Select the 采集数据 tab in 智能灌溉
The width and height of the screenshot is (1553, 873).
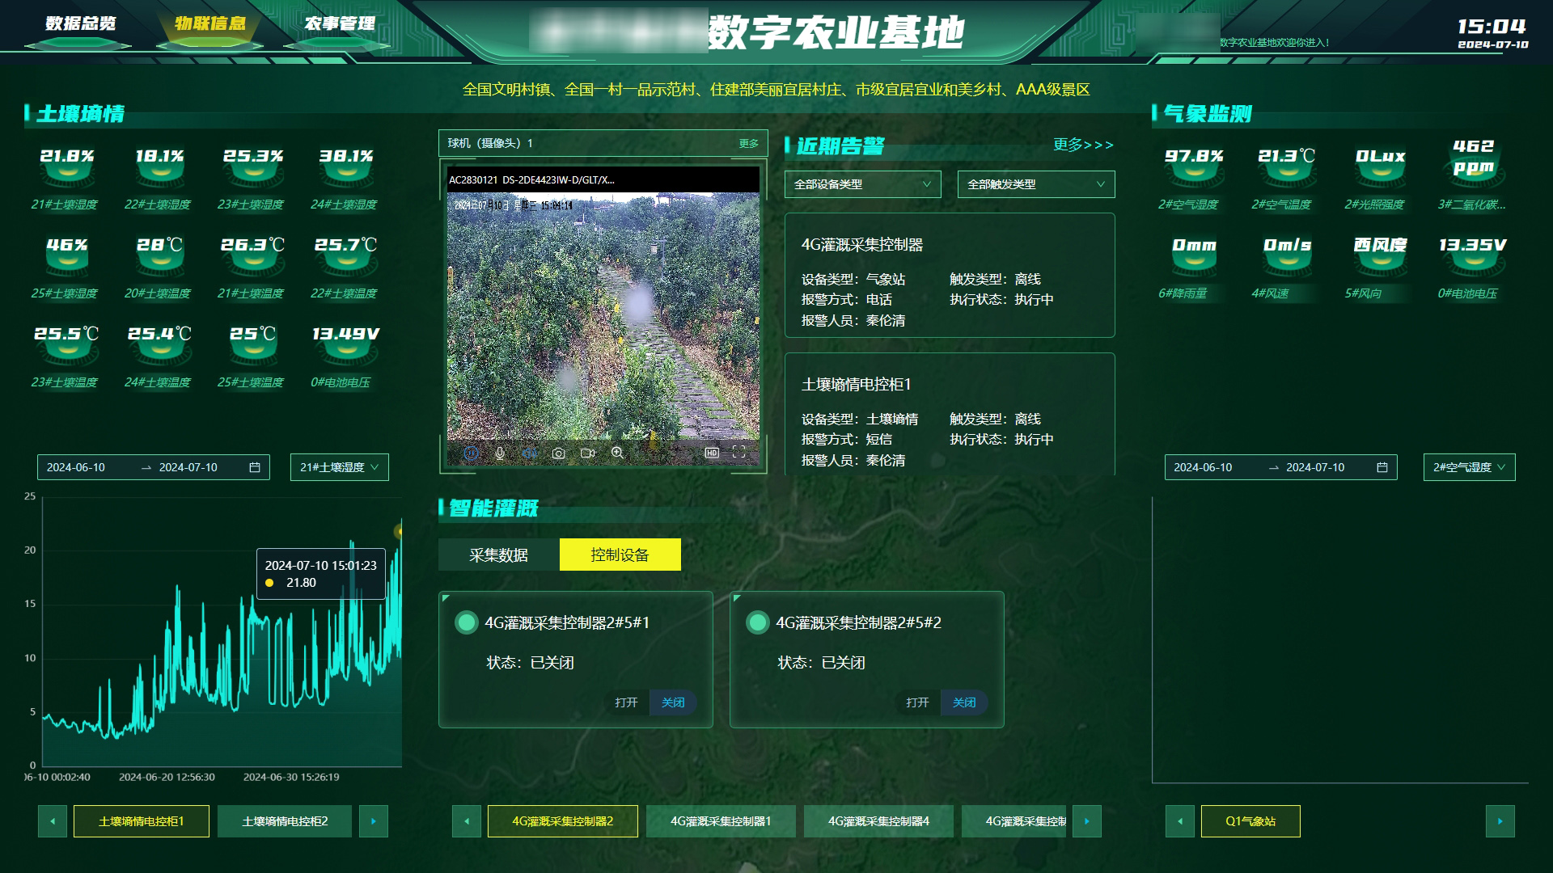[x=499, y=555]
